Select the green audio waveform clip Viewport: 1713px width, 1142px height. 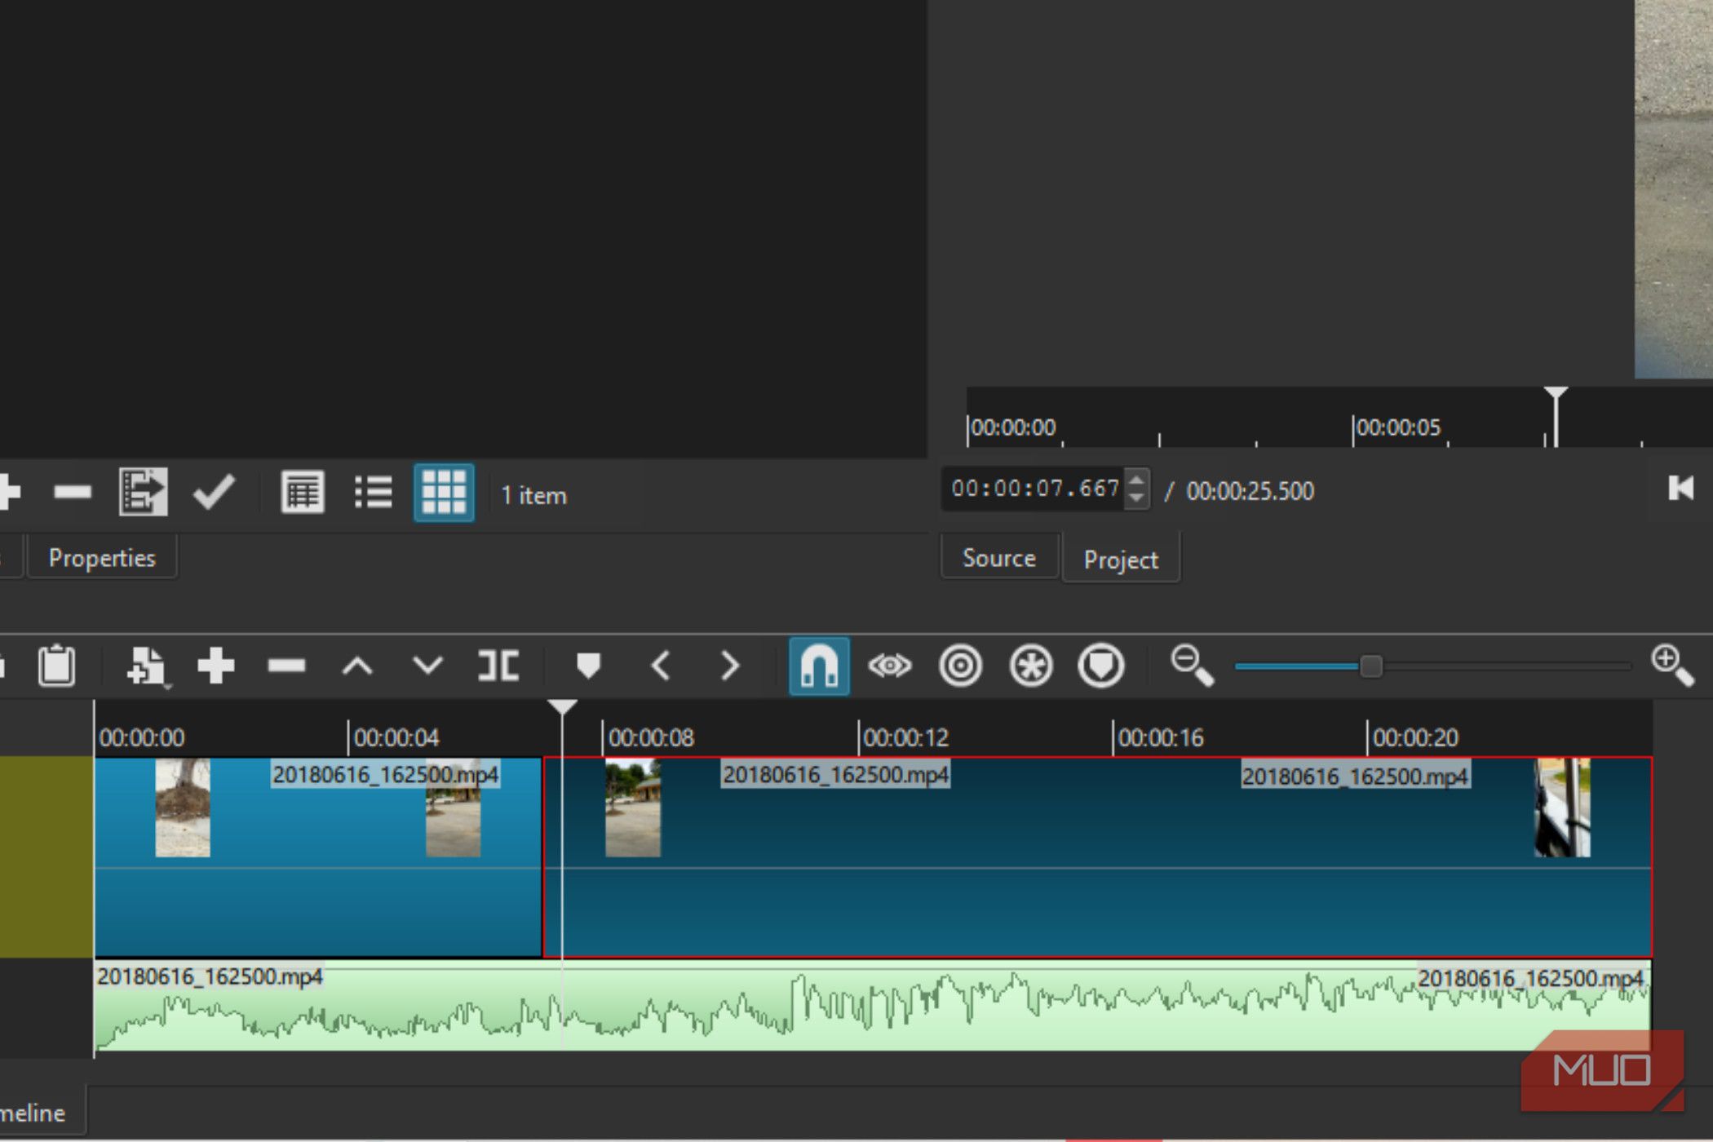tap(873, 1007)
